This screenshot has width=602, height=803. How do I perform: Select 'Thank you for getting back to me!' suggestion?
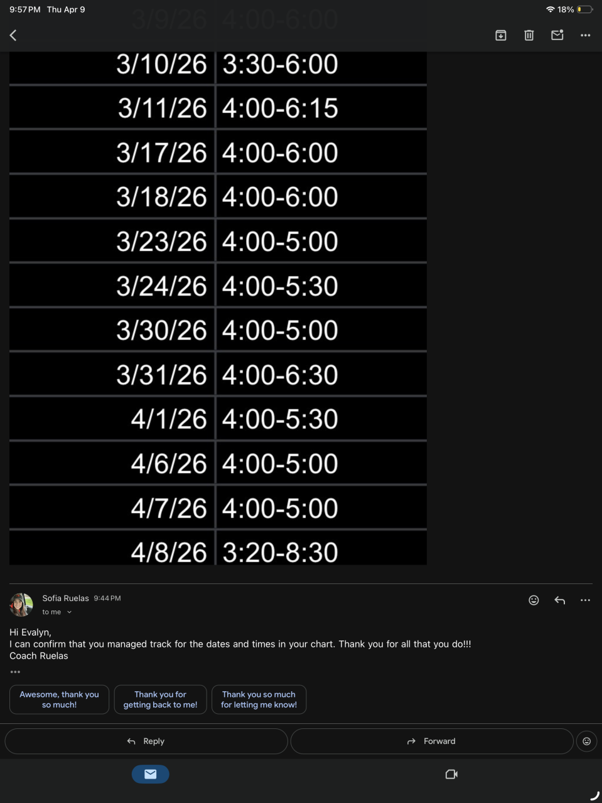(x=160, y=699)
